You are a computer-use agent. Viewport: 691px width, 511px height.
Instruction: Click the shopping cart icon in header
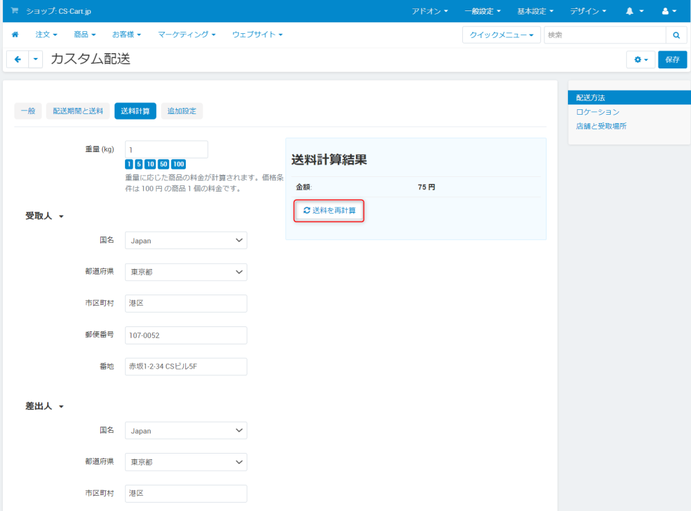point(15,10)
